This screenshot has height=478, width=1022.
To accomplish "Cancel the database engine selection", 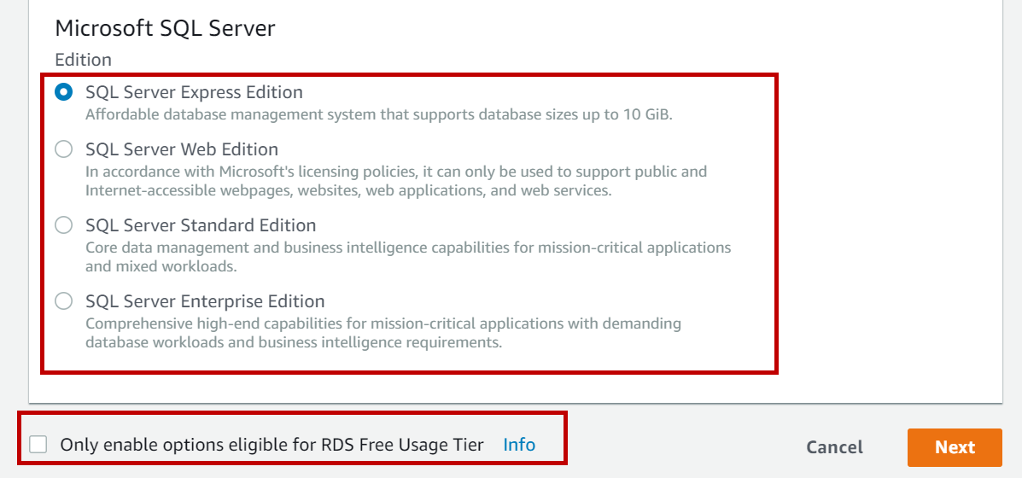I will [834, 447].
